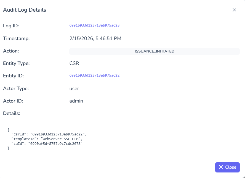Image resolution: width=245 pixels, height=178 pixels.
Task: Click the Audit Log Details title
Action: click(25, 10)
